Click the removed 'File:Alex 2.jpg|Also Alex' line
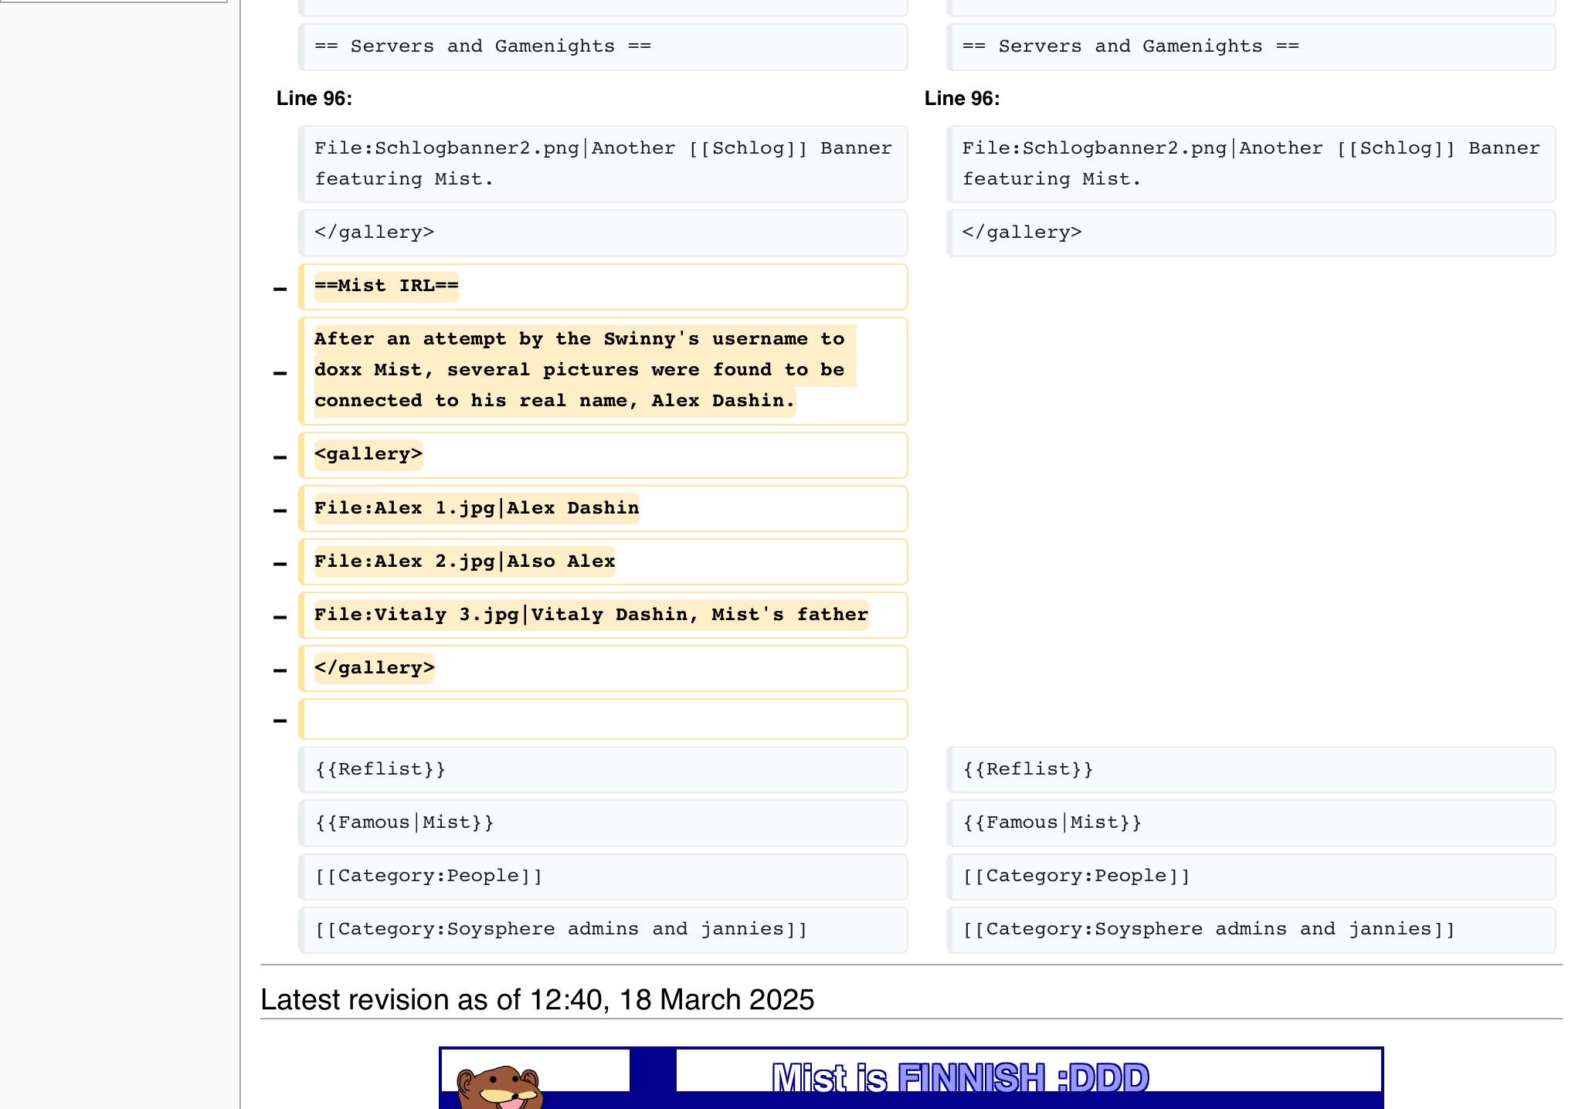 pyautogui.click(x=603, y=561)
